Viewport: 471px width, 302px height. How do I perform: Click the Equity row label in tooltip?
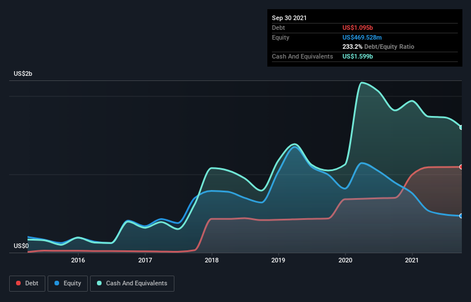click(x=281, y=37)
